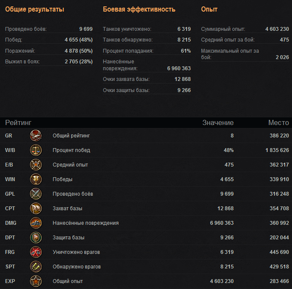This screenshot has height=289, width=292.
Task: Click the Проведено боёв value 9 699
Action: point(86,29)
